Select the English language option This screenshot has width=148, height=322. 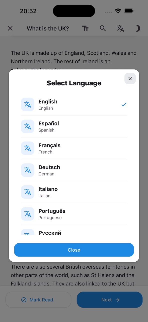pos(74,105)
